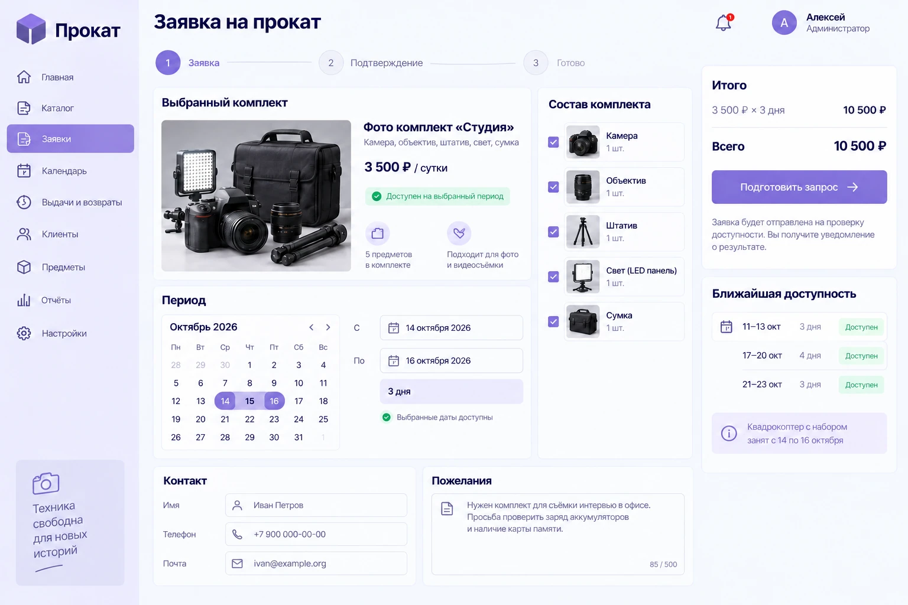Viewport: 908px width, 605px height.
Task: Uncheck the Сумка item checkbox
Action: pyautogui.click(x=553, y=321)
